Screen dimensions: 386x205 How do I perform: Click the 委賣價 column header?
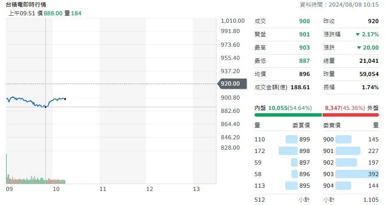pyautogui.click(x=332, y=125)
